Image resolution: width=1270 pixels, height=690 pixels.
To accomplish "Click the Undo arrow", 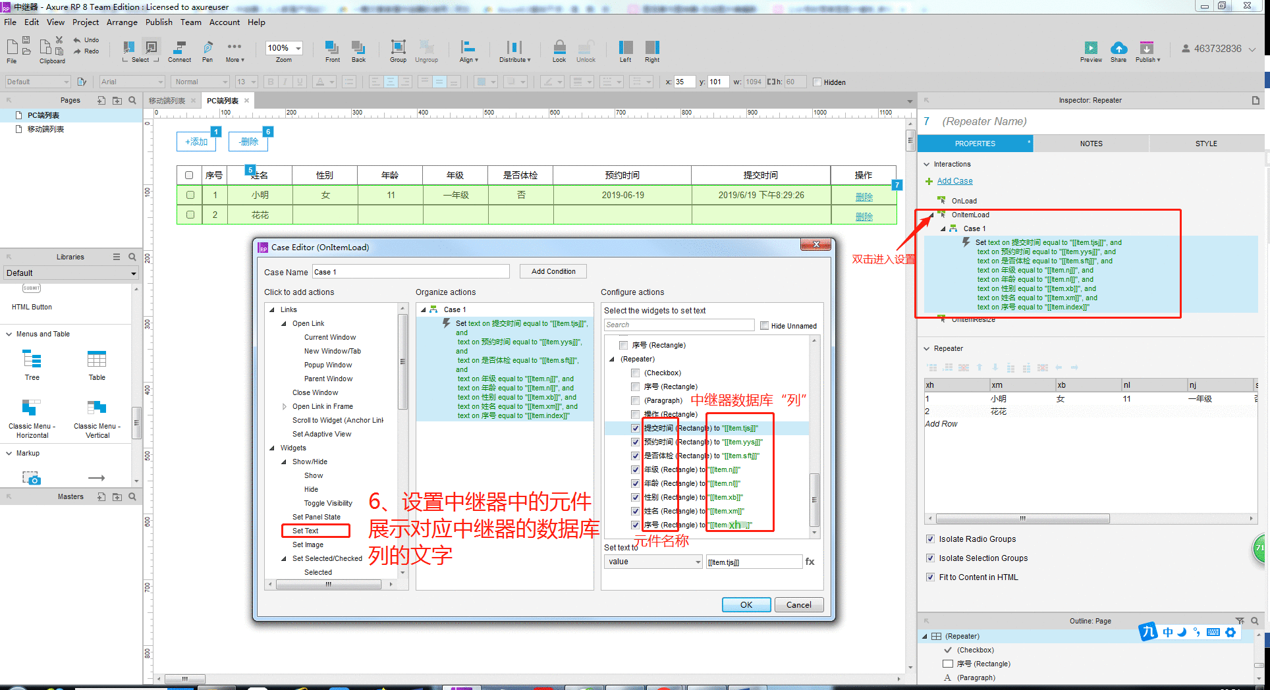I will click(x=77, y=40).
